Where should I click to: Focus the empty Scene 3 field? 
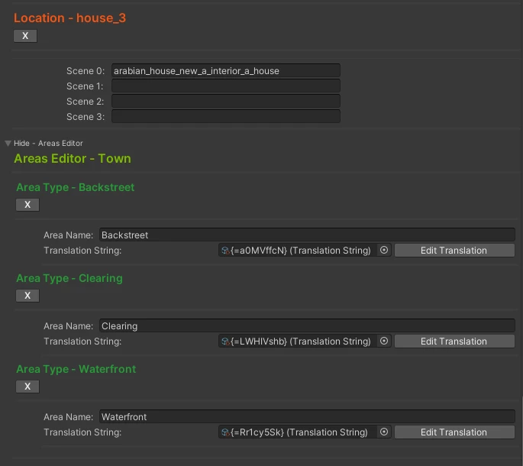tap(226, 116)
